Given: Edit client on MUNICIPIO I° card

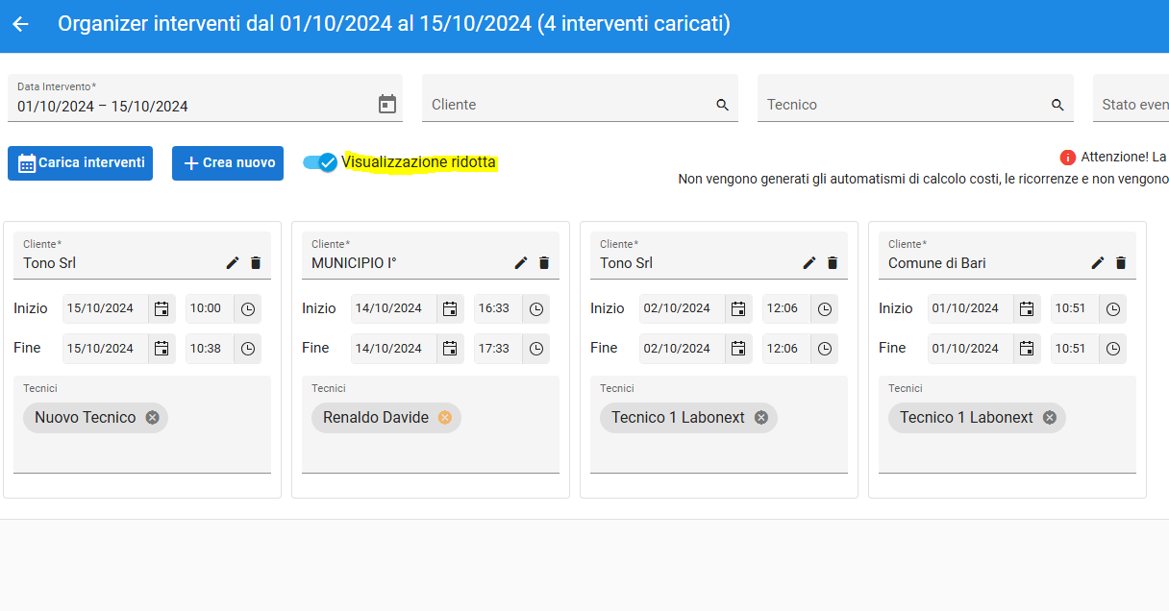Looking at the screenshot, I should (x=521, y=262).
